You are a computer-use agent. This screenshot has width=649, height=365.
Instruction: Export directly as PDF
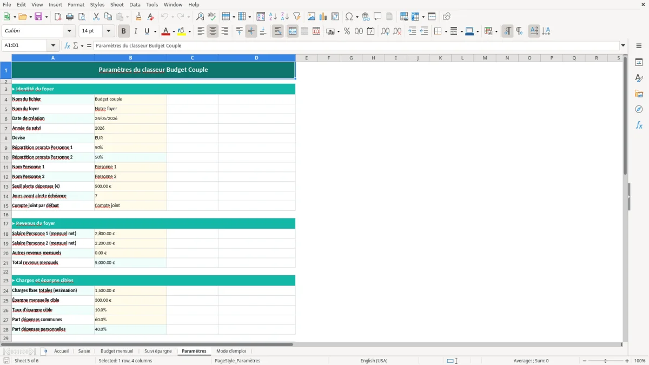click(58, 17)
